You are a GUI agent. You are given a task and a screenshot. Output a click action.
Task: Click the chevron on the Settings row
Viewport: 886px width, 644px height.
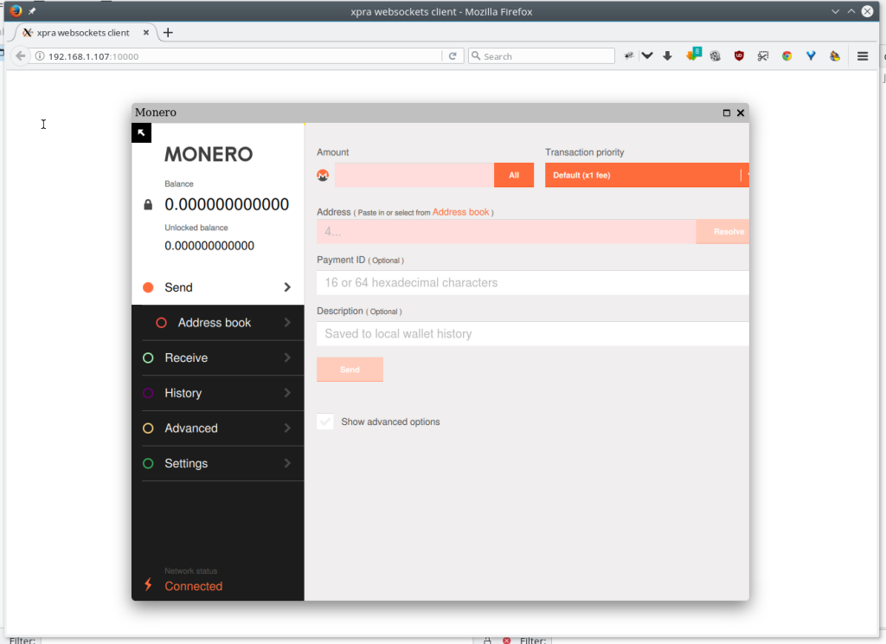point(287,464)
